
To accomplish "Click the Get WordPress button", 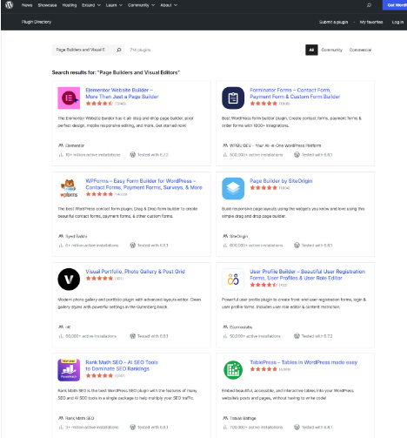I will click(x=395, y=5).
